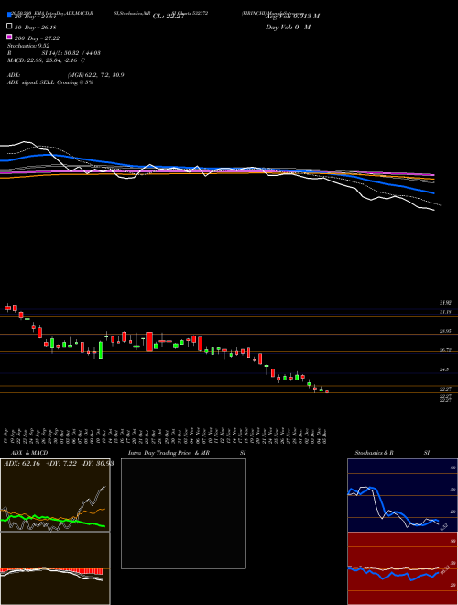The image size is (458, 605).
Task: Click the 31.18 price axis label
Action: point(445,312)
